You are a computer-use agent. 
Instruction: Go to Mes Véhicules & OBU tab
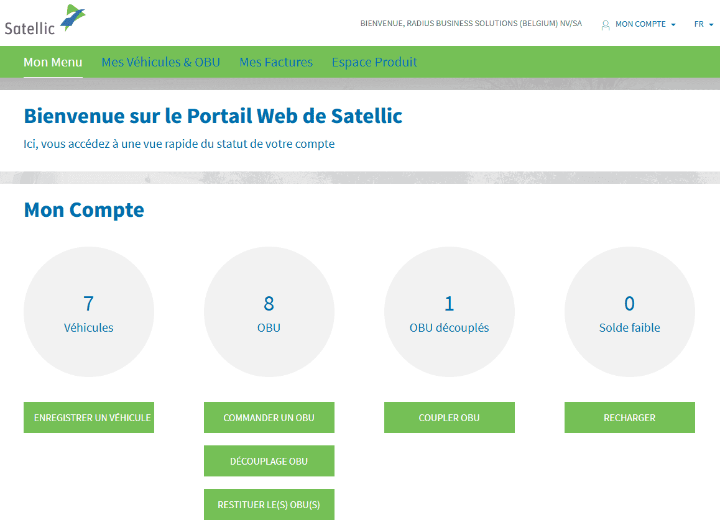pyautogui.click(x=160, y=62)
